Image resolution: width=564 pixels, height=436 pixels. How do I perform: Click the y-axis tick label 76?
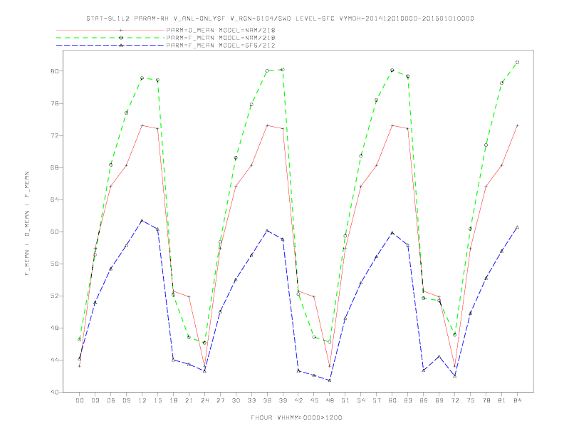(x=55, y=103)
